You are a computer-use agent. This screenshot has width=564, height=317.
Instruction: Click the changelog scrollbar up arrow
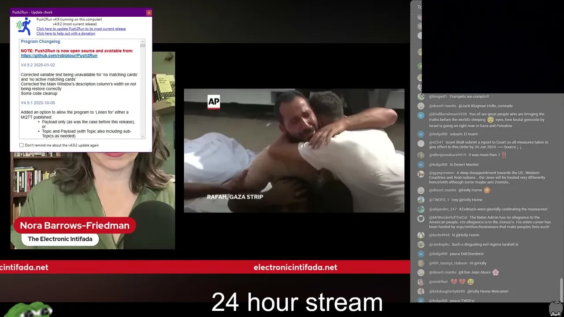(142, 41)
